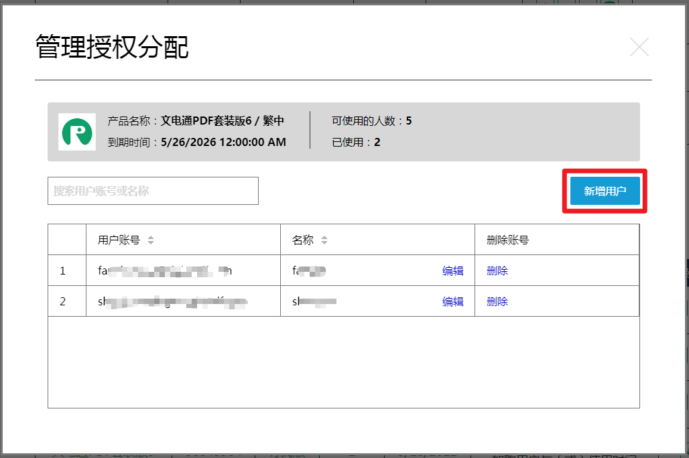The height and width of the screenshot is (458, 689).
Task: Click 编辑 link in row 2
Action: 452,302
